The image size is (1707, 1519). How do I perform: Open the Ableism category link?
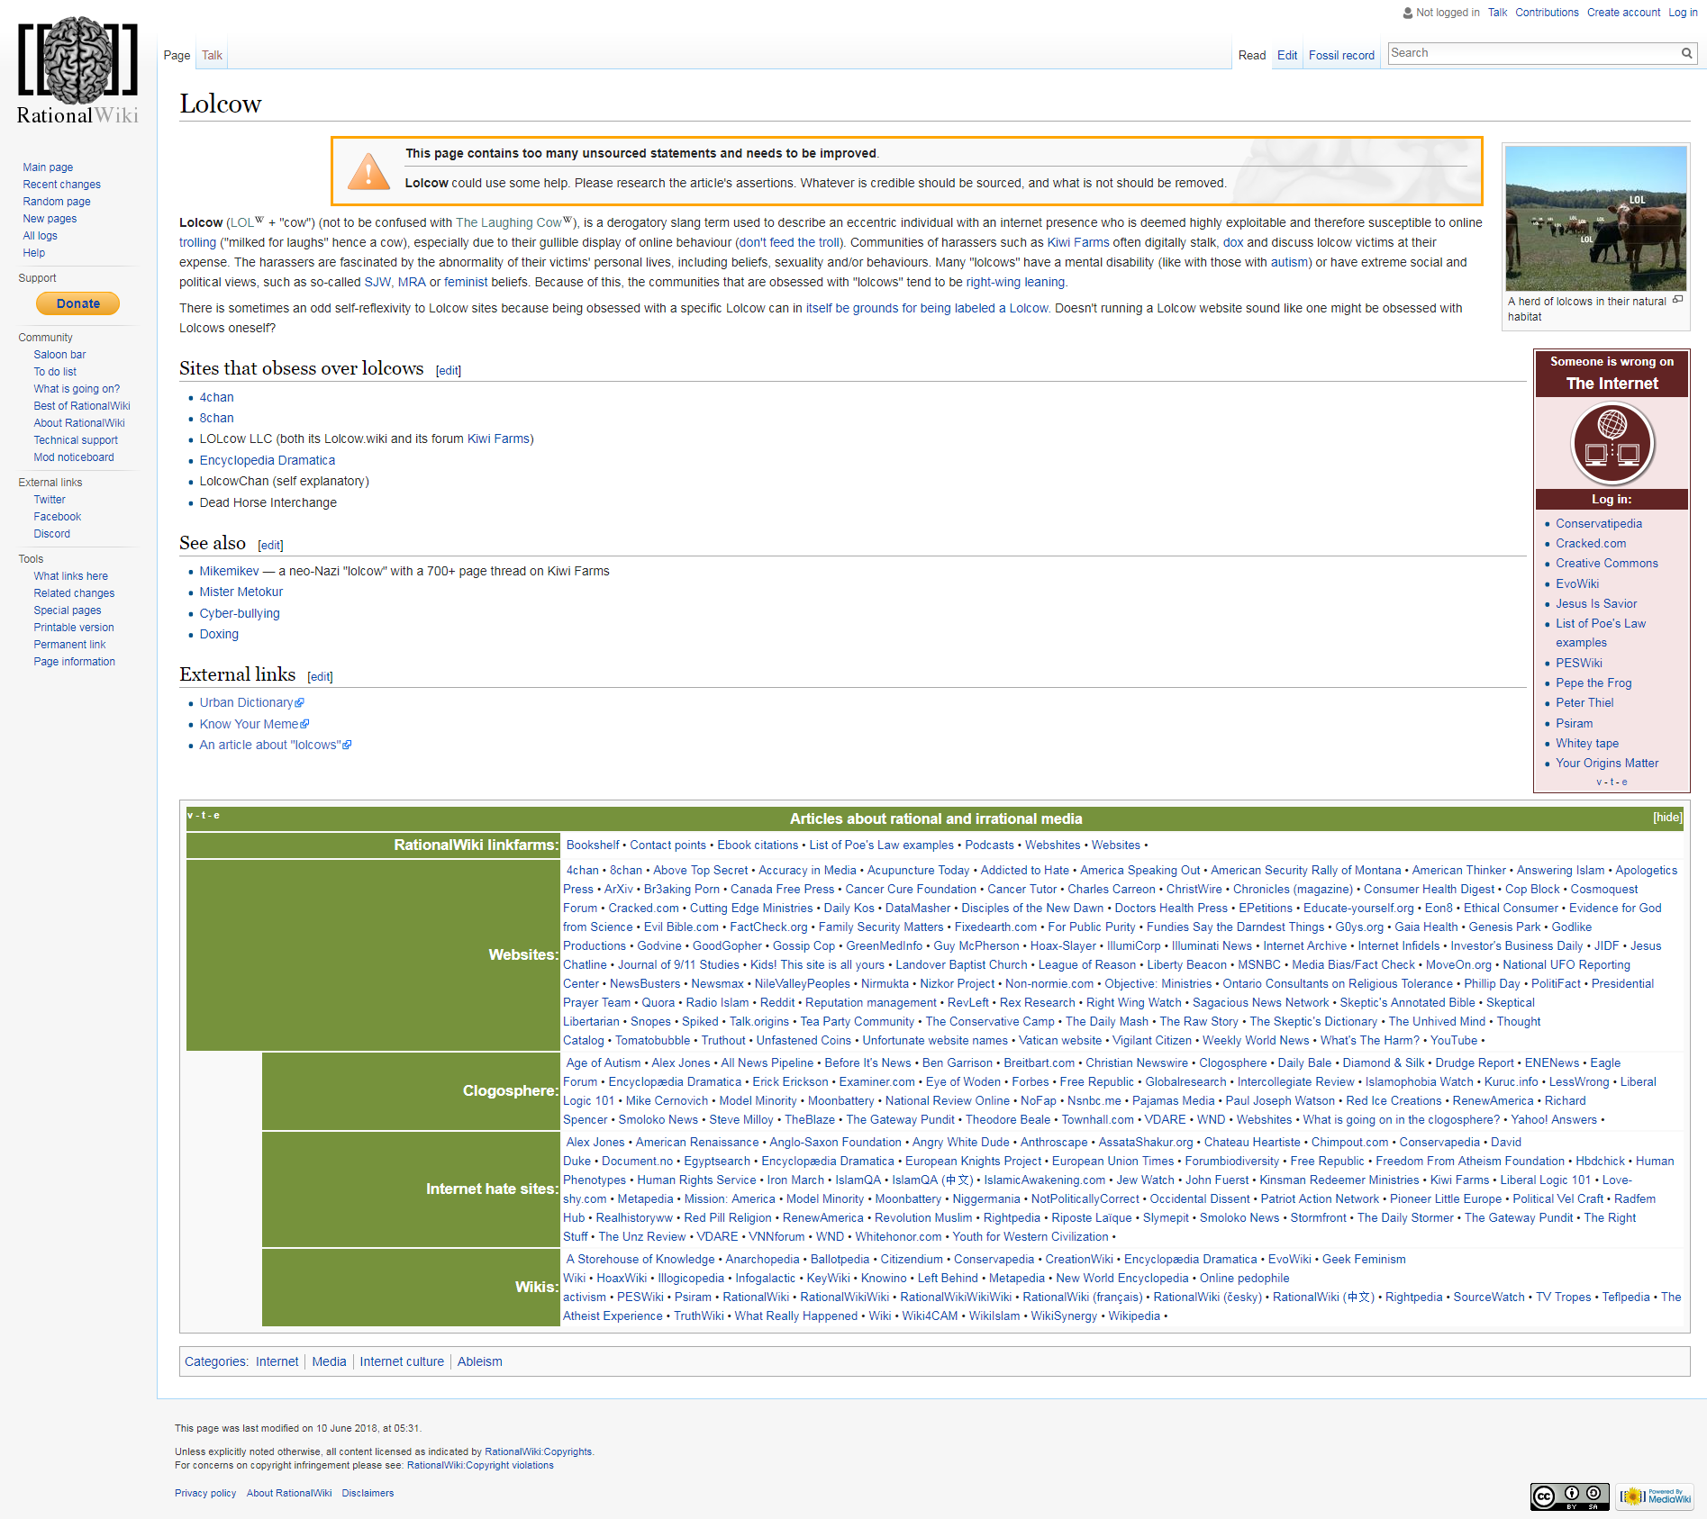tap(479, 1361)
